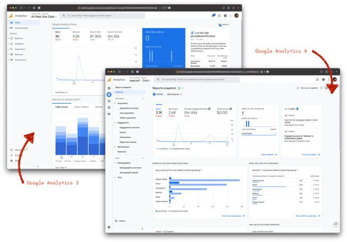Collapse the GA4 sidebar with chevron arrow

(x=142, y=229)
